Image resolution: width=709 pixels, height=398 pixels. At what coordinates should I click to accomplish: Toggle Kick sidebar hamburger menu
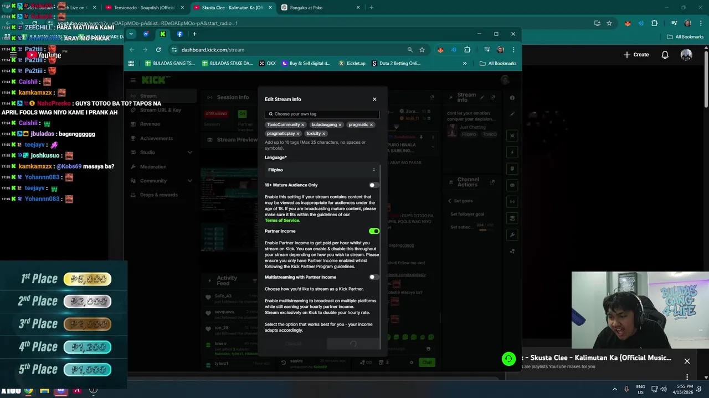tap(133, 81)
